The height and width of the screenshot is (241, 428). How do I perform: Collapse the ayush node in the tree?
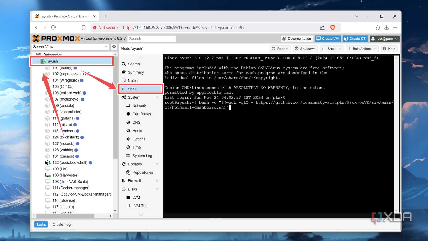[x=39, y=61]
